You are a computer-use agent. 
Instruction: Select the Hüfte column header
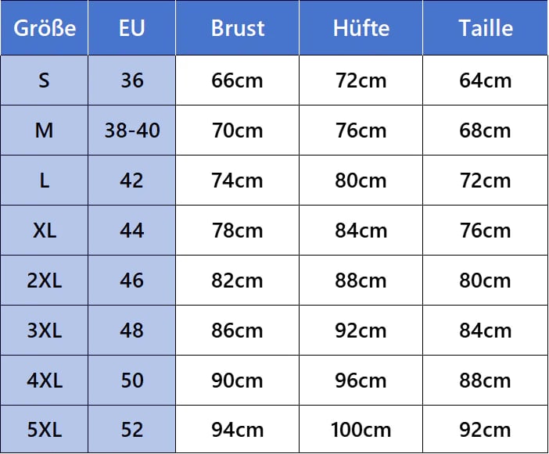pyautogui.click(x=361, y=28)
